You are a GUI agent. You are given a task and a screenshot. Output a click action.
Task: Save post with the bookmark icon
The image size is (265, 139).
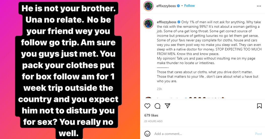point(259,106)
